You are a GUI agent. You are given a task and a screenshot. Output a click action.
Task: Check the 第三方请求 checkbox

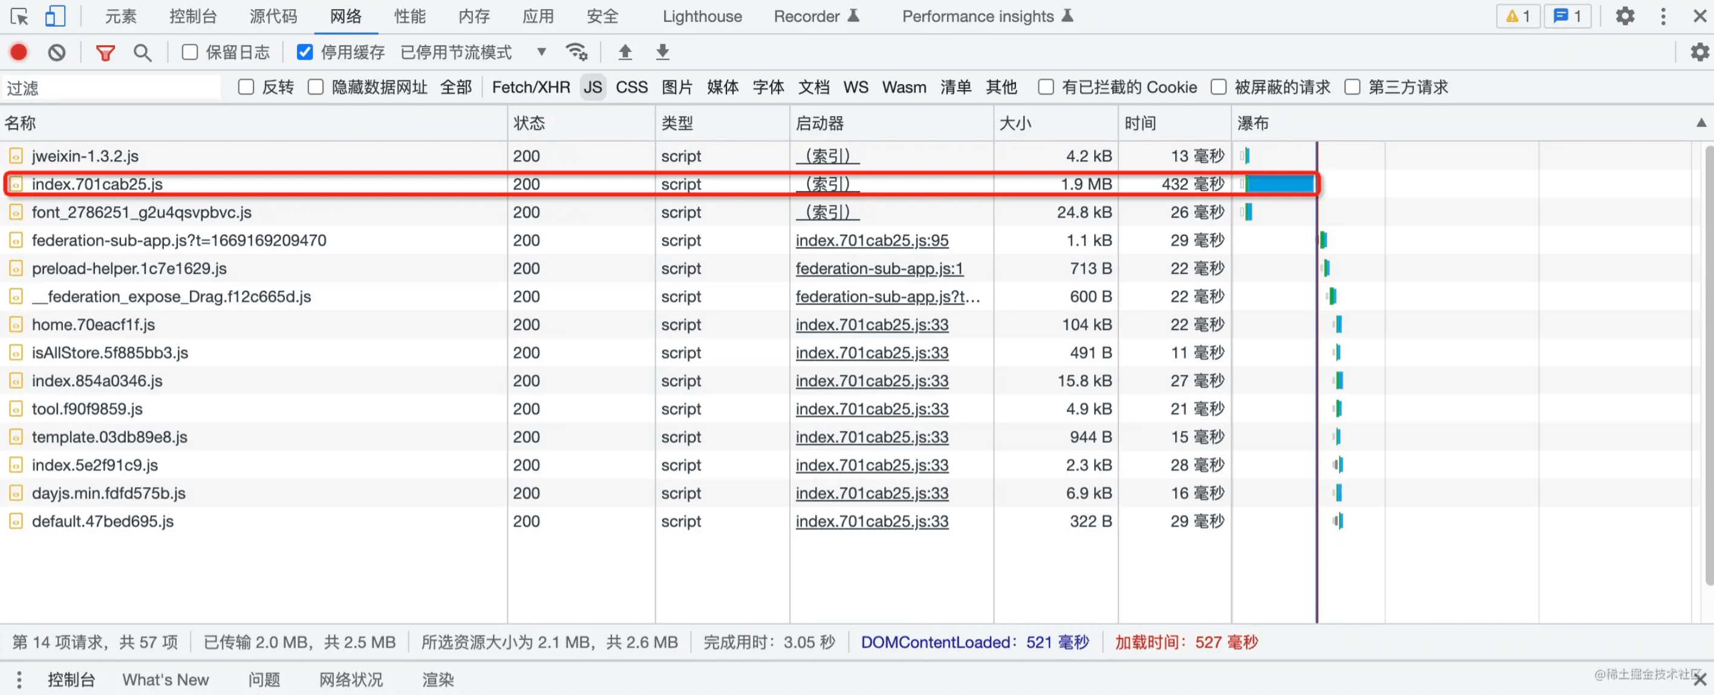[x=1352, y=87]
